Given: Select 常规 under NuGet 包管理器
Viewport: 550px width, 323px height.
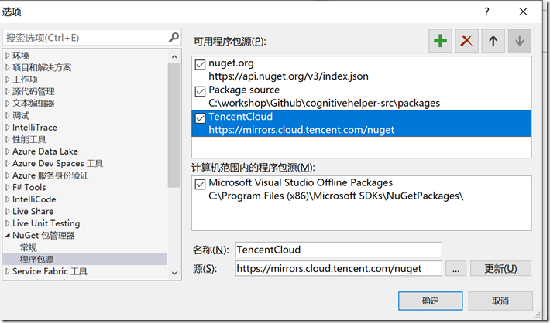Looking at the screenshot, I should (29, 247).
